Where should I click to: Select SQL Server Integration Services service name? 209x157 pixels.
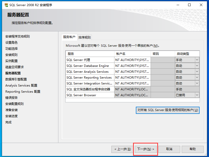coord(90,83)
